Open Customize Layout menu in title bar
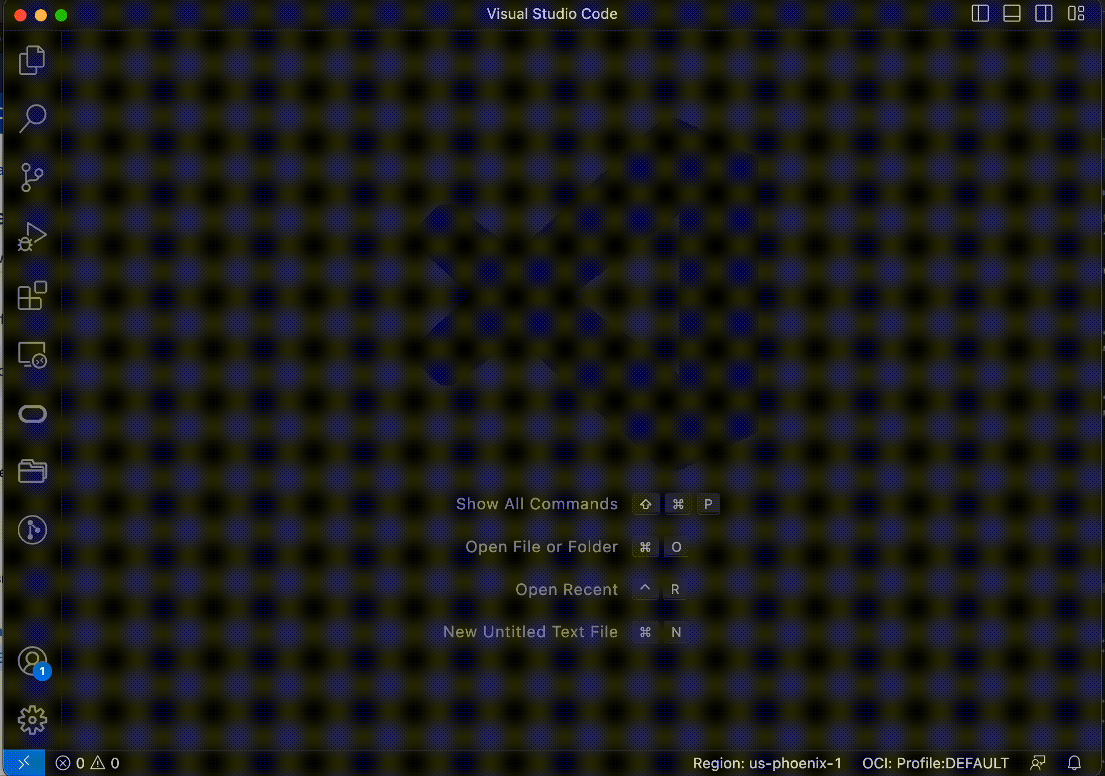1105x776 pixels. tap(1076, 14)
